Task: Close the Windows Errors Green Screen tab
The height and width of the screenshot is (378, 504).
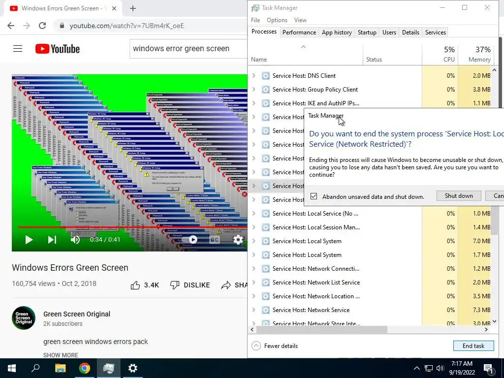Action: pyautogui.click(x=114, y=8)
